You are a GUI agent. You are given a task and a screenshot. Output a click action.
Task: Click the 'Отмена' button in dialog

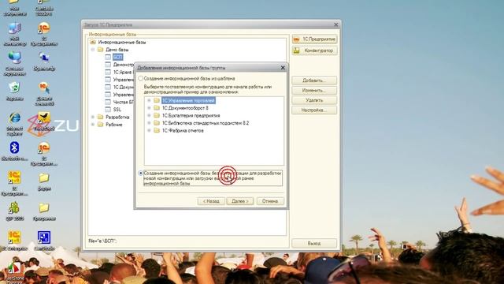click(270, 201)
